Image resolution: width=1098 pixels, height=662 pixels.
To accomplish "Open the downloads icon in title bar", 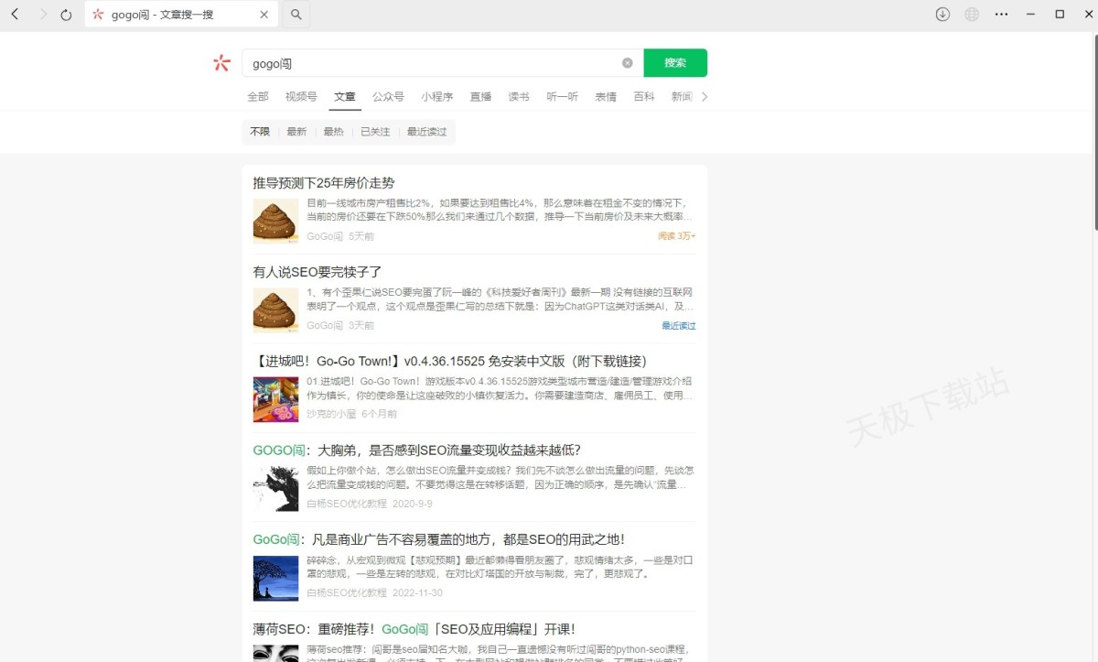I will coord(942,15).
